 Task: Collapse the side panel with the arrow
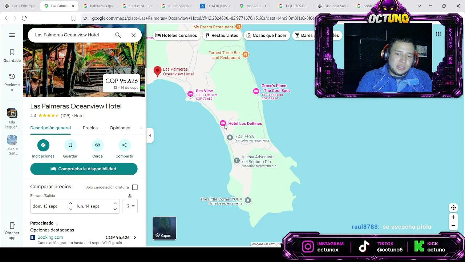point(150,135)
